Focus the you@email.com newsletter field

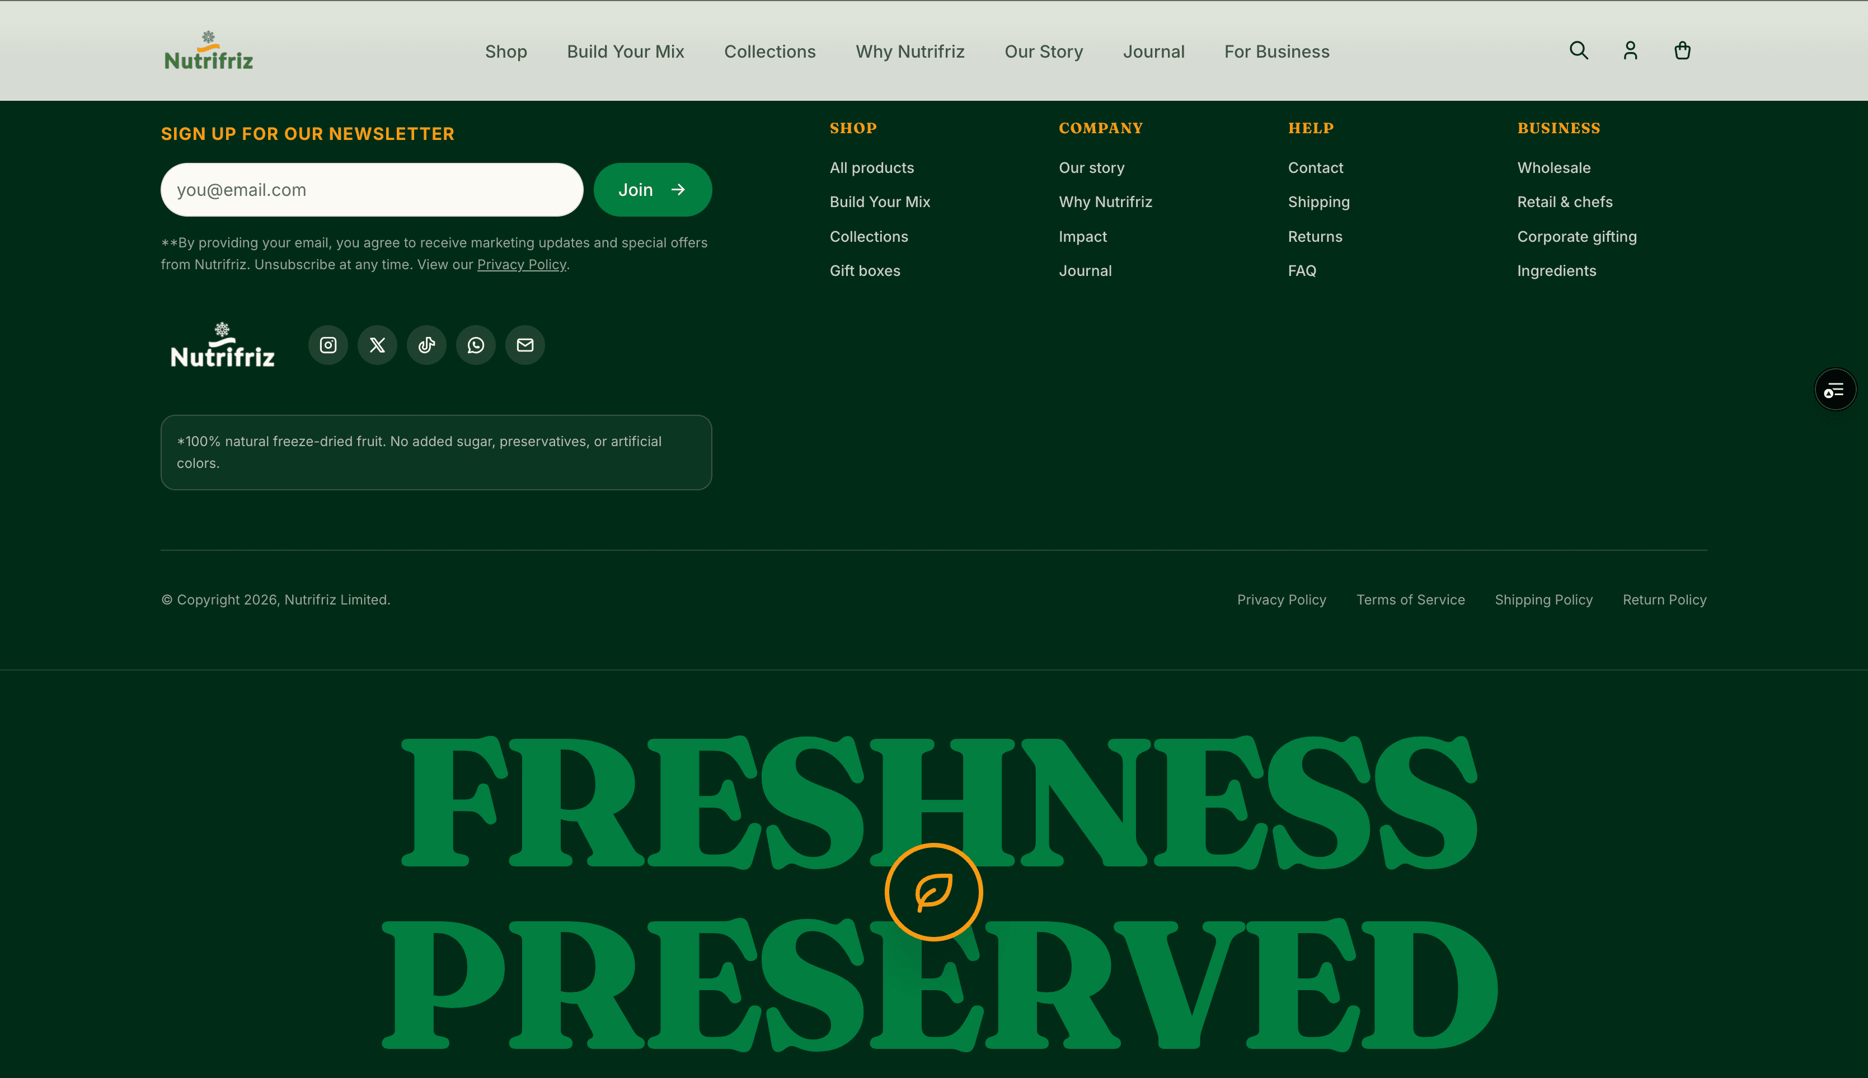(372, 190)
